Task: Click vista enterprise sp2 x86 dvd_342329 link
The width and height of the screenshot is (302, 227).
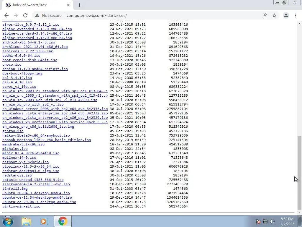Action: tap(55, 118)
